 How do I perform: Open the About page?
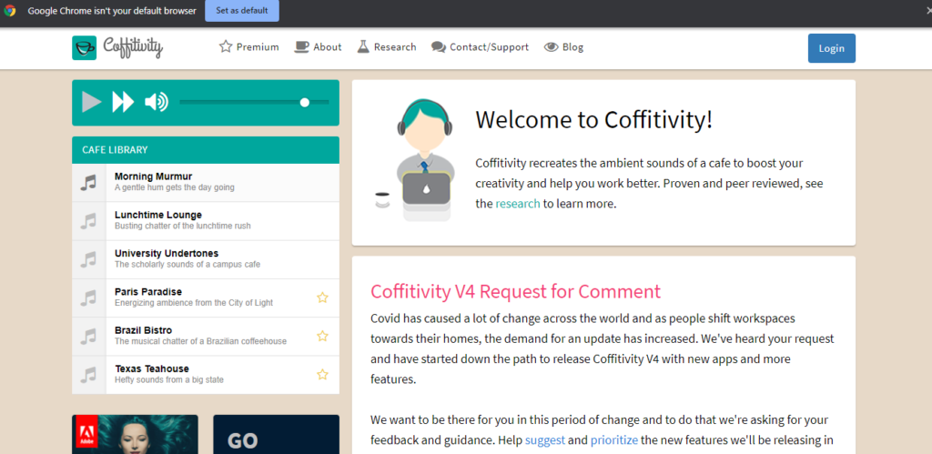pyautogui.click(x=318, y=47)
